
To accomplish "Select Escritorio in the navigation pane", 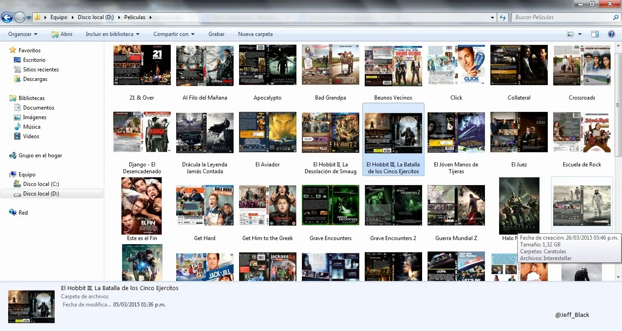I will coord(34,60).
